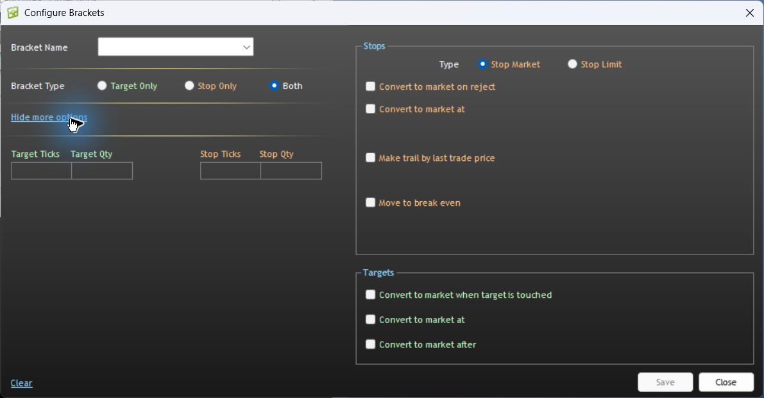Choose Stop Limit type
Image resolution: width=764 pixels, height=398 pixels.
(x=572, y=64)
